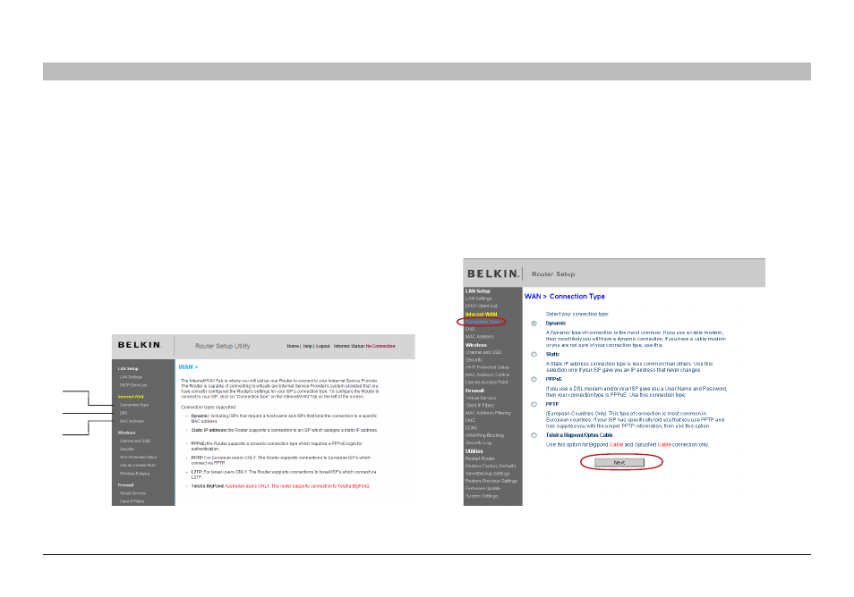Select Internet WAN heading in Router Setup Utility sidebar
Image resolution: width=854 pixels, height=597 pixels.
tap(131, 397)
